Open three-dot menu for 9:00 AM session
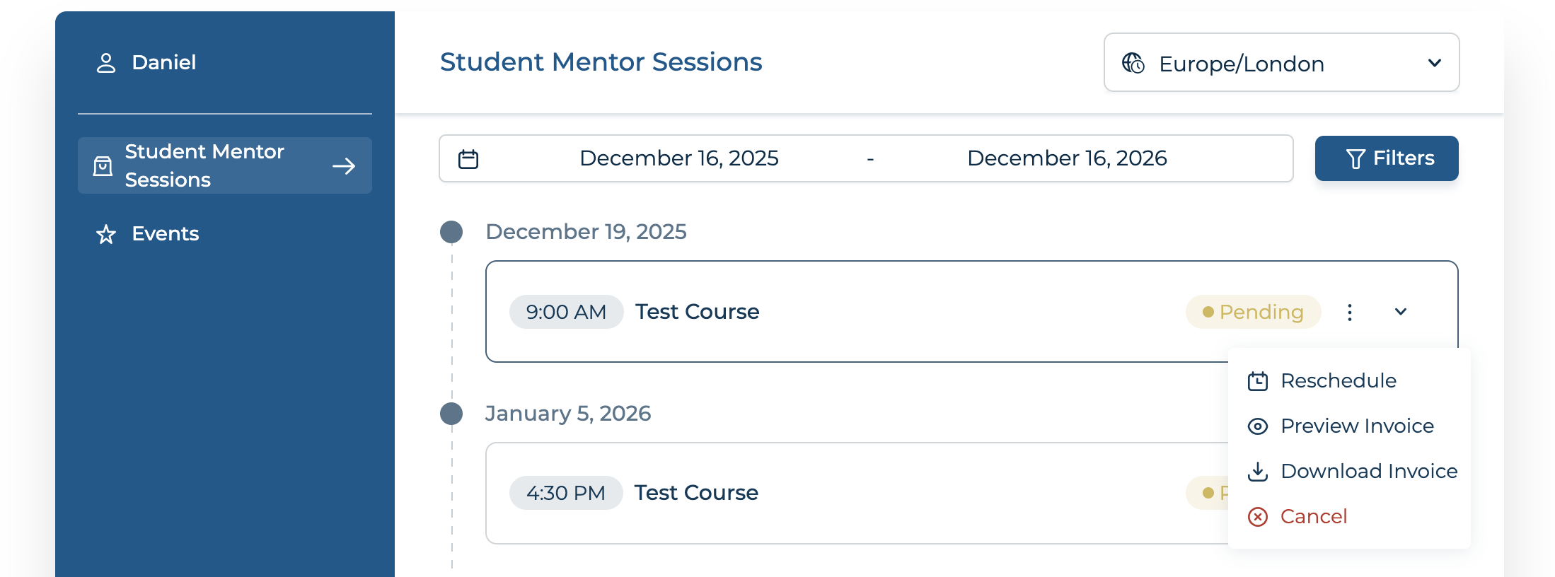The image size is (1555, 577). click(1350, 313)
